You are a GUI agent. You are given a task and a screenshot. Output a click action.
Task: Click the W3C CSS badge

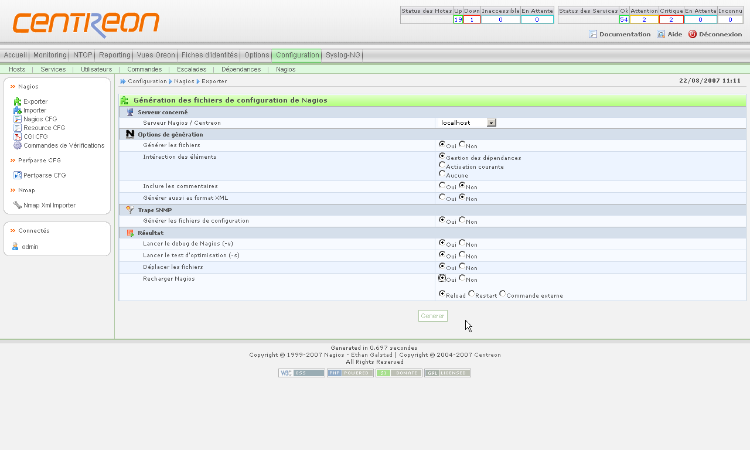pos(302,373)
